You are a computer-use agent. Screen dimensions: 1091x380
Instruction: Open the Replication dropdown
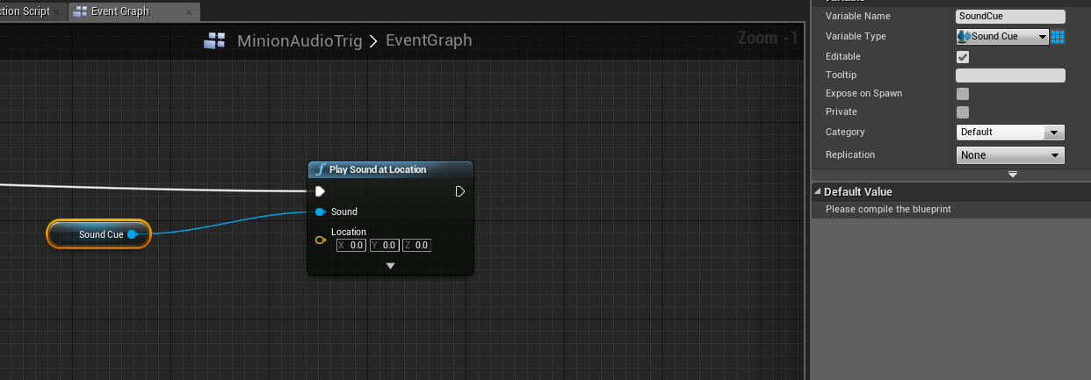pos(1010,155)
